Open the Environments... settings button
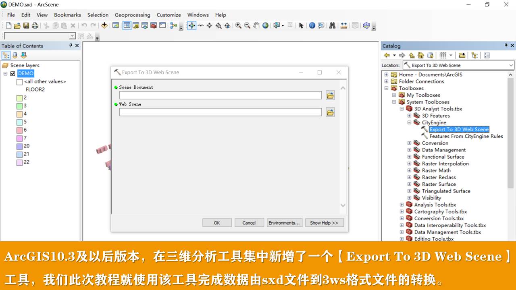516x290 pixels. click(x=285, y=223)
